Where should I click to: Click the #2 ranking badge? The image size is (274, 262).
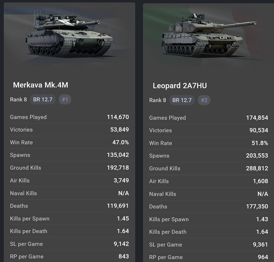point(204,100)
